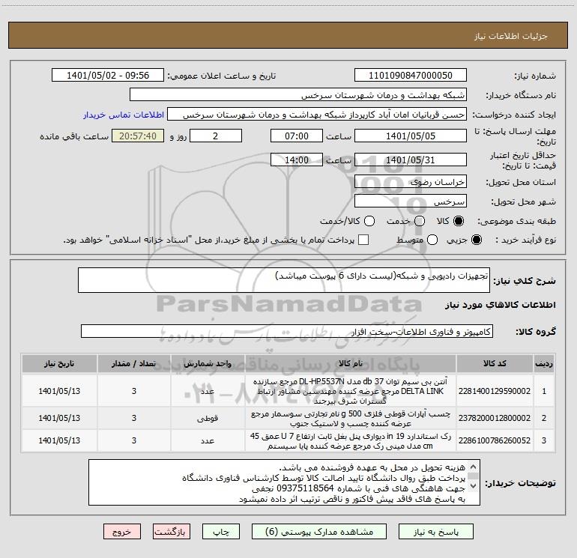Click general description field تجهیزات رادیویی و شبکه
This screenshot has height=558, width=577.
coord(284,280)
